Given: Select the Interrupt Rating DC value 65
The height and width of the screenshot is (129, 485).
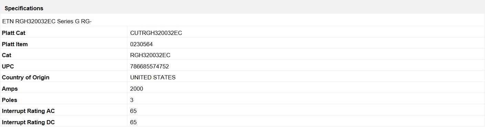Looking at the screenshot, I should 133,122.
